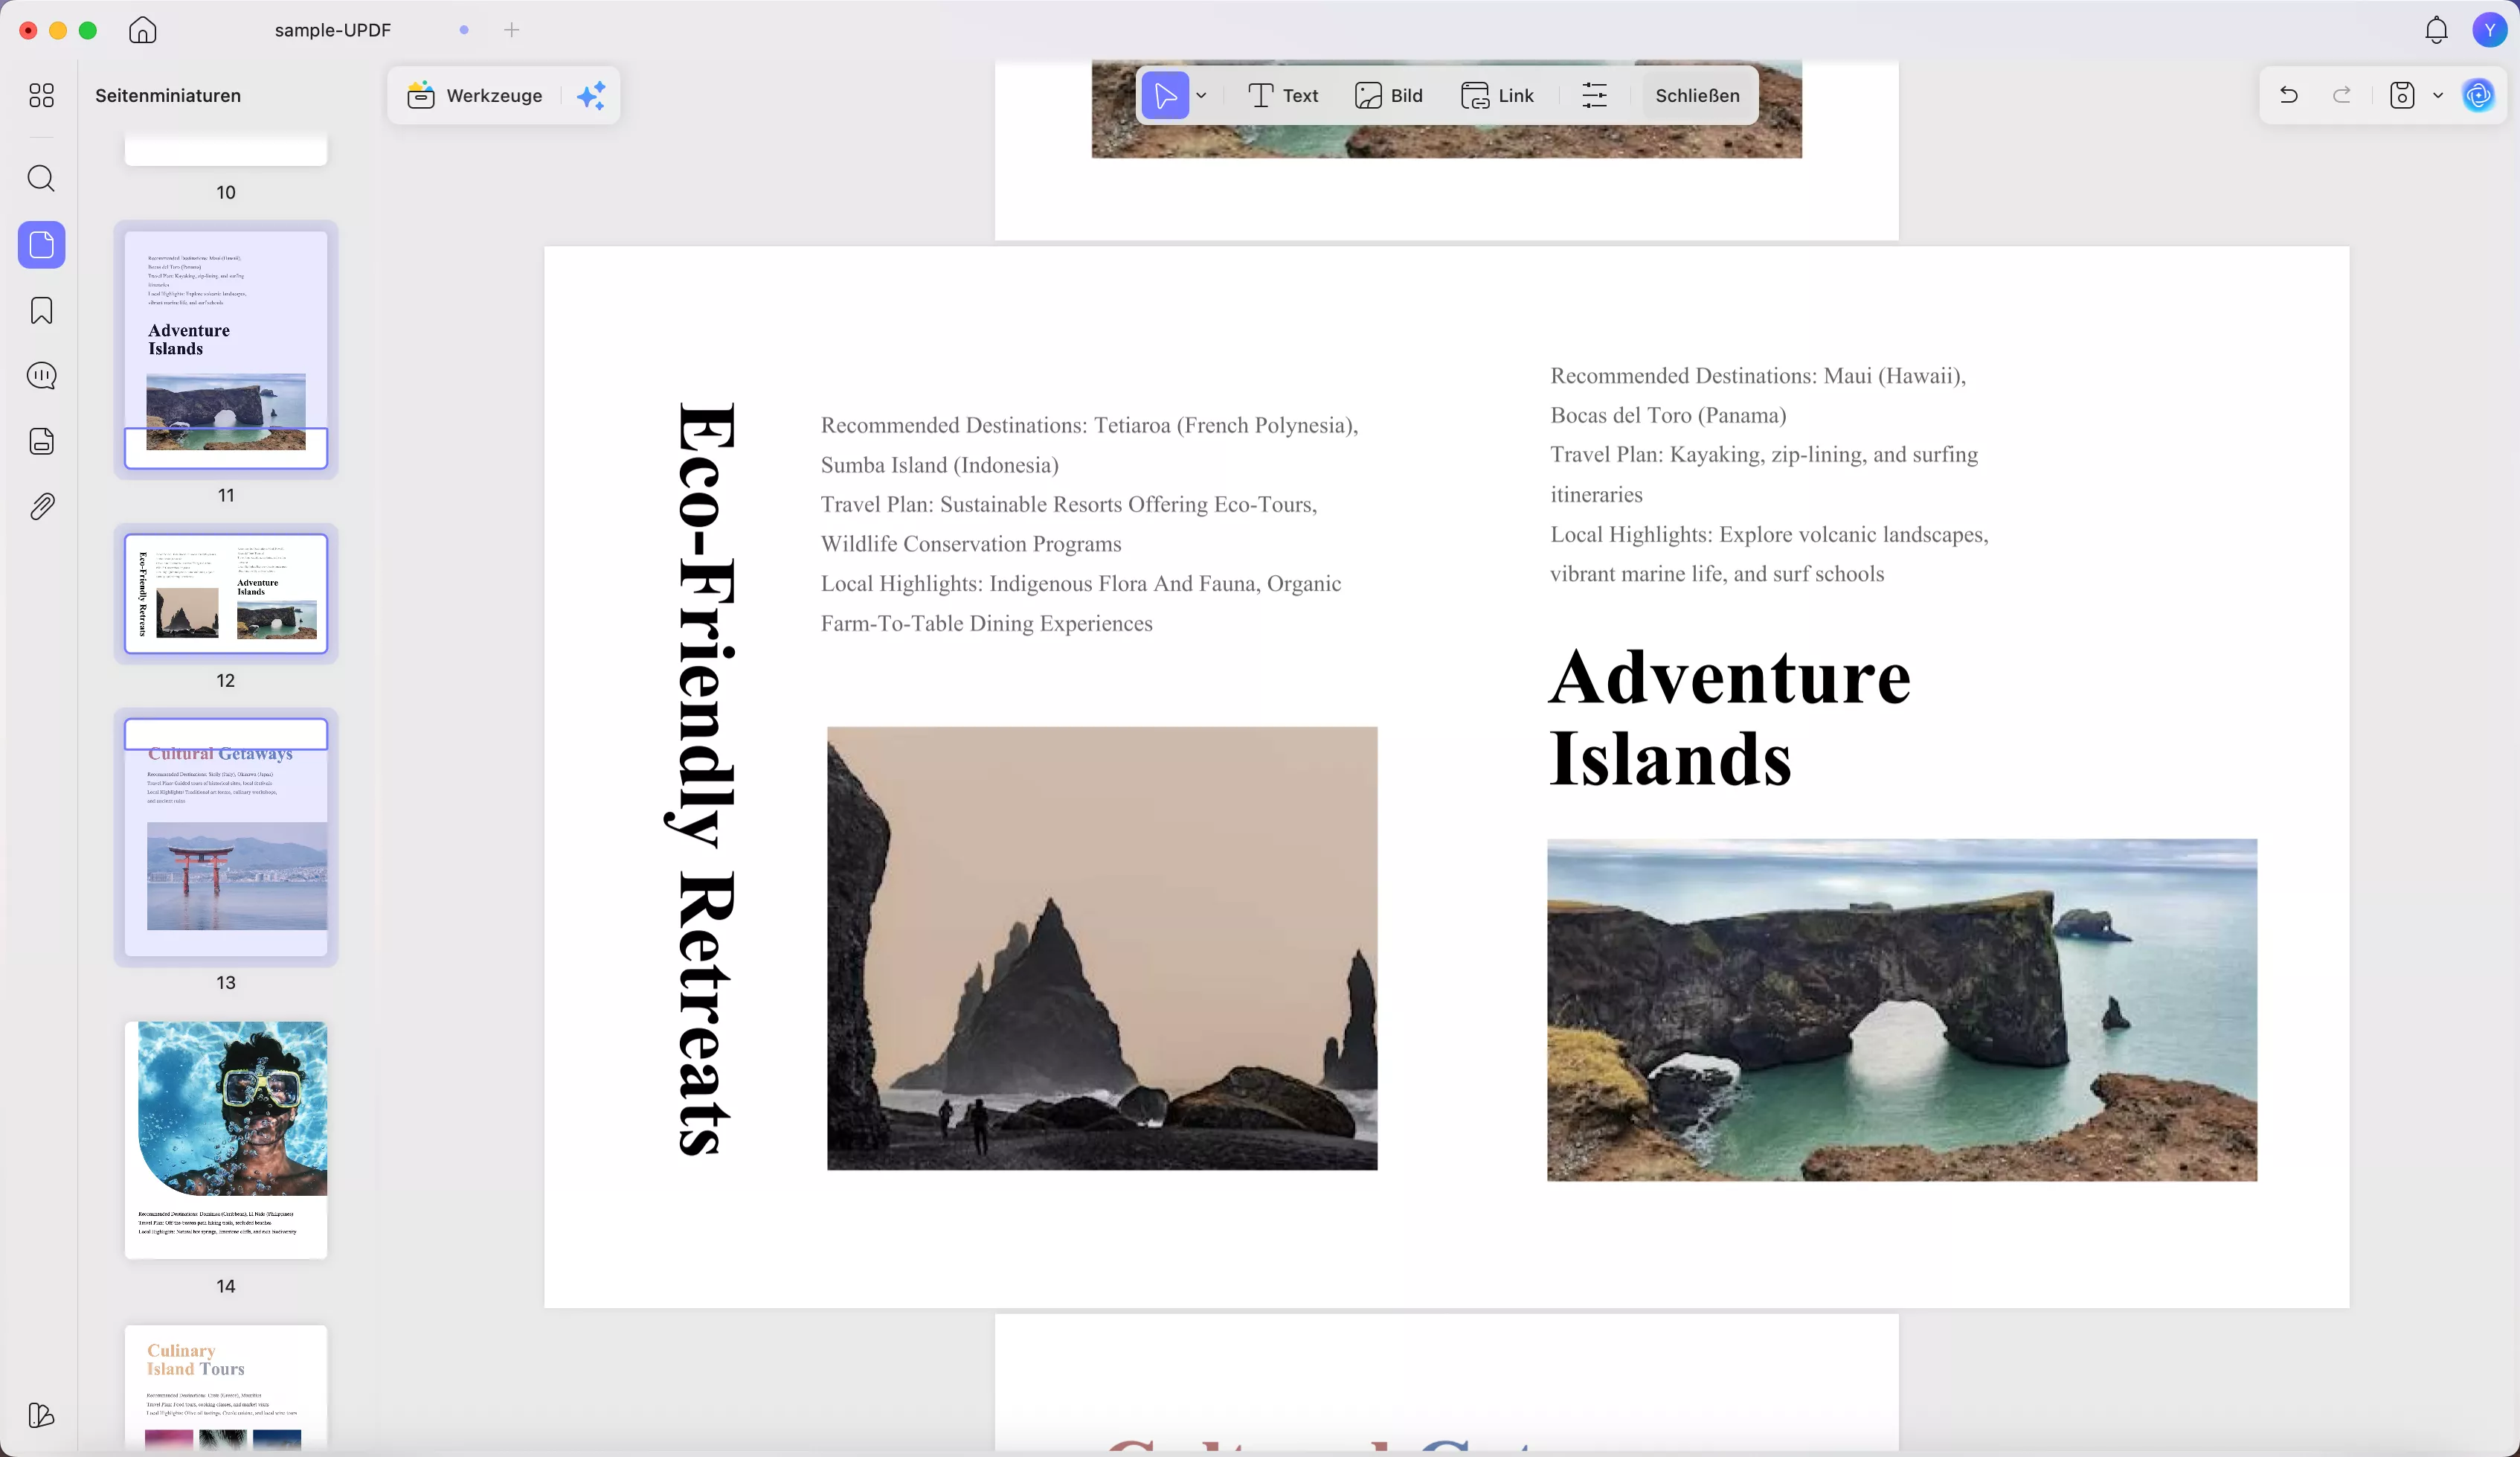Open the thumbnail grid view icon
2520x1457 pixels.
point(41,96)
